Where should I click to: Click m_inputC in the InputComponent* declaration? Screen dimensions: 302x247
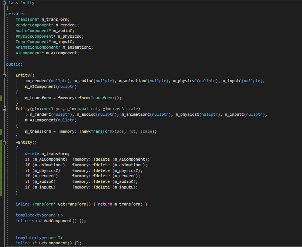pyautogui.click(x=63, y=41)
